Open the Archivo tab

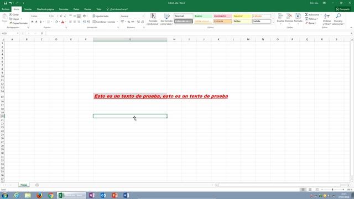coord(6,9)
